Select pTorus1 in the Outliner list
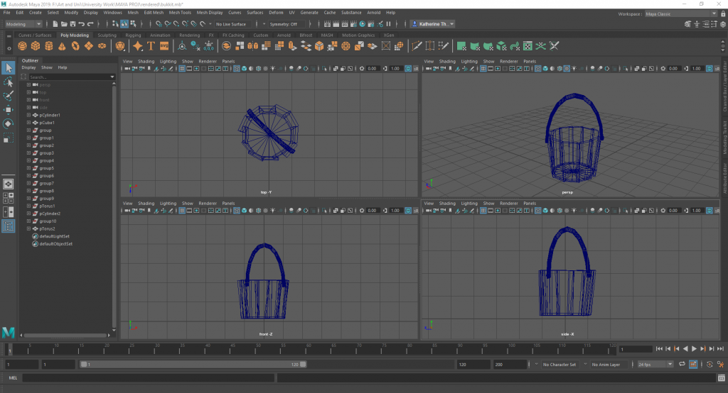 click(x=46, y=206)
